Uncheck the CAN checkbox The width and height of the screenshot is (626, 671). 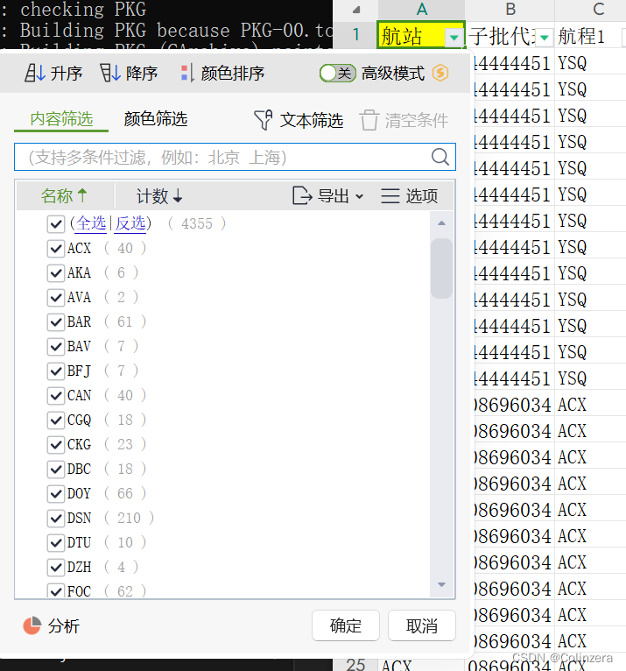[x=55, y=395]
